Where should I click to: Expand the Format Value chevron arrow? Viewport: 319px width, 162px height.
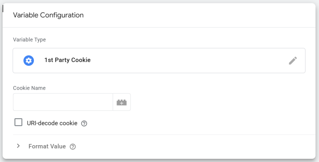tap(18, 146)
